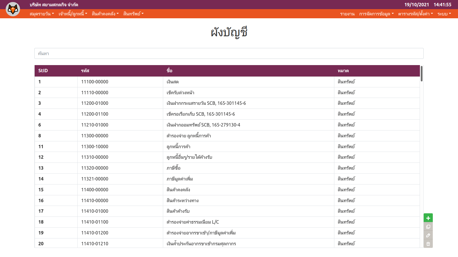Viewport: 458px width, 257px height.
Task: Select code 11200-01000 cell
Action: [x=120, y=103]
